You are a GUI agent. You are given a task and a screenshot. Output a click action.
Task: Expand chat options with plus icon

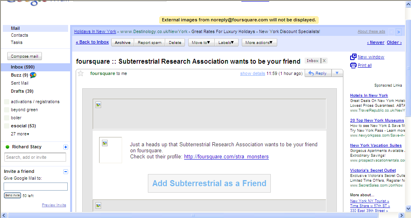coord(66,147)
